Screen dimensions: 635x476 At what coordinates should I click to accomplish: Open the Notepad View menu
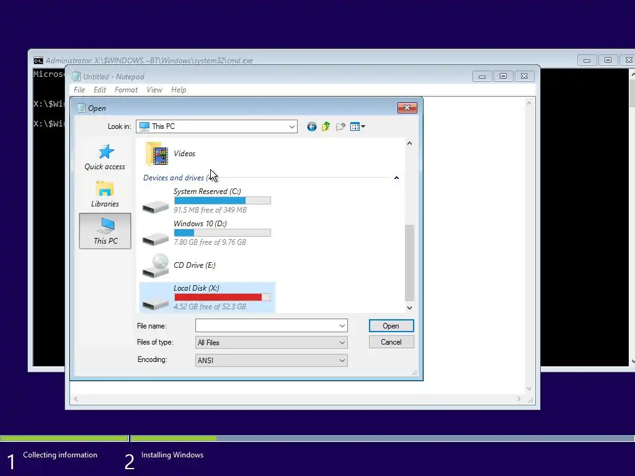154,90
